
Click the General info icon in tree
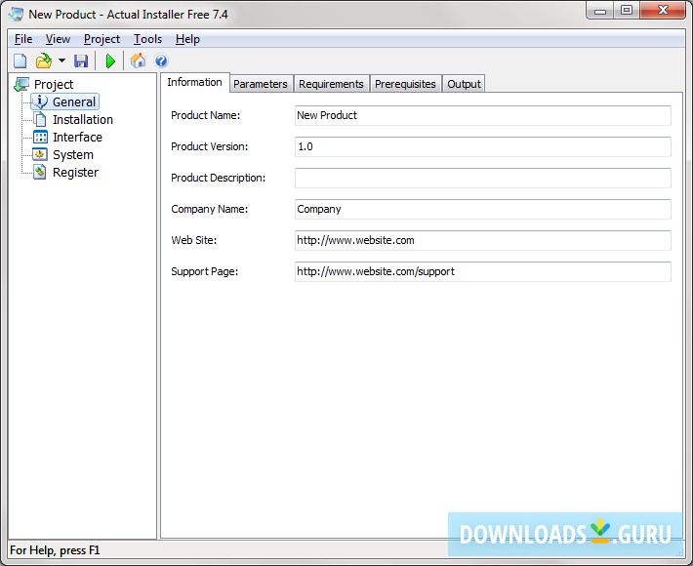pos(41,101)
